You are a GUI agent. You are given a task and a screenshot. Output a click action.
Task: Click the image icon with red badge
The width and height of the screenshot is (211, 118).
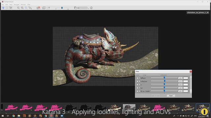coord(38,8)
